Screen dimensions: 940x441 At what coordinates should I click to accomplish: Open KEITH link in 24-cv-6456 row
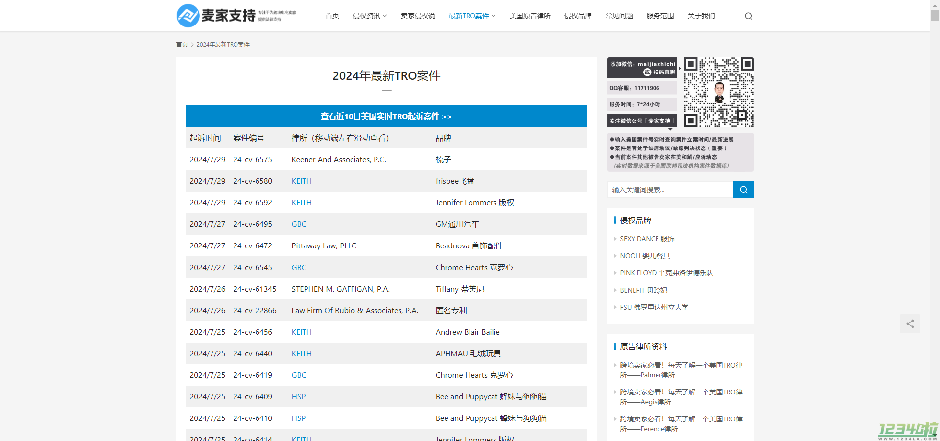(302, 332)
